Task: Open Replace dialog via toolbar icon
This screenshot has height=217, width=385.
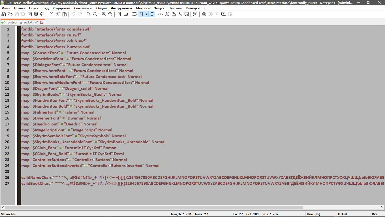Action: 95,14
